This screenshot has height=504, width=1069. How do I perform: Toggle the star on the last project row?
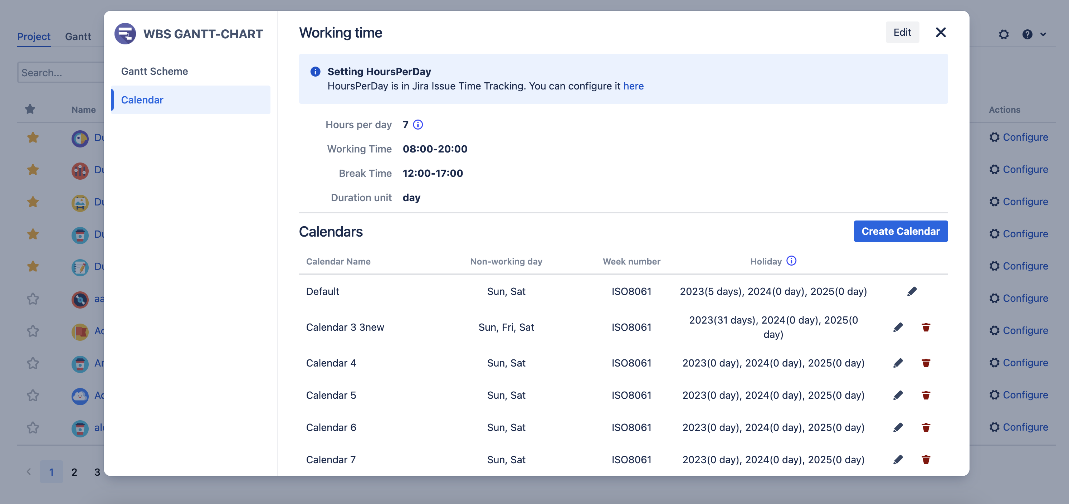coord(33,428)
